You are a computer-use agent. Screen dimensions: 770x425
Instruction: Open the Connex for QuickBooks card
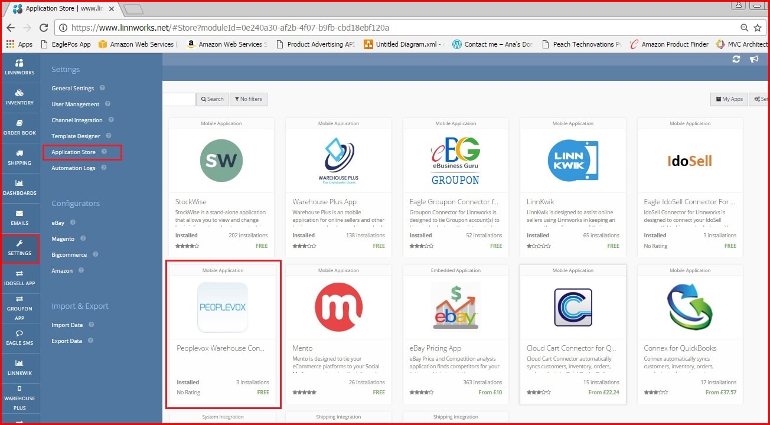click(x=690, y=334)
